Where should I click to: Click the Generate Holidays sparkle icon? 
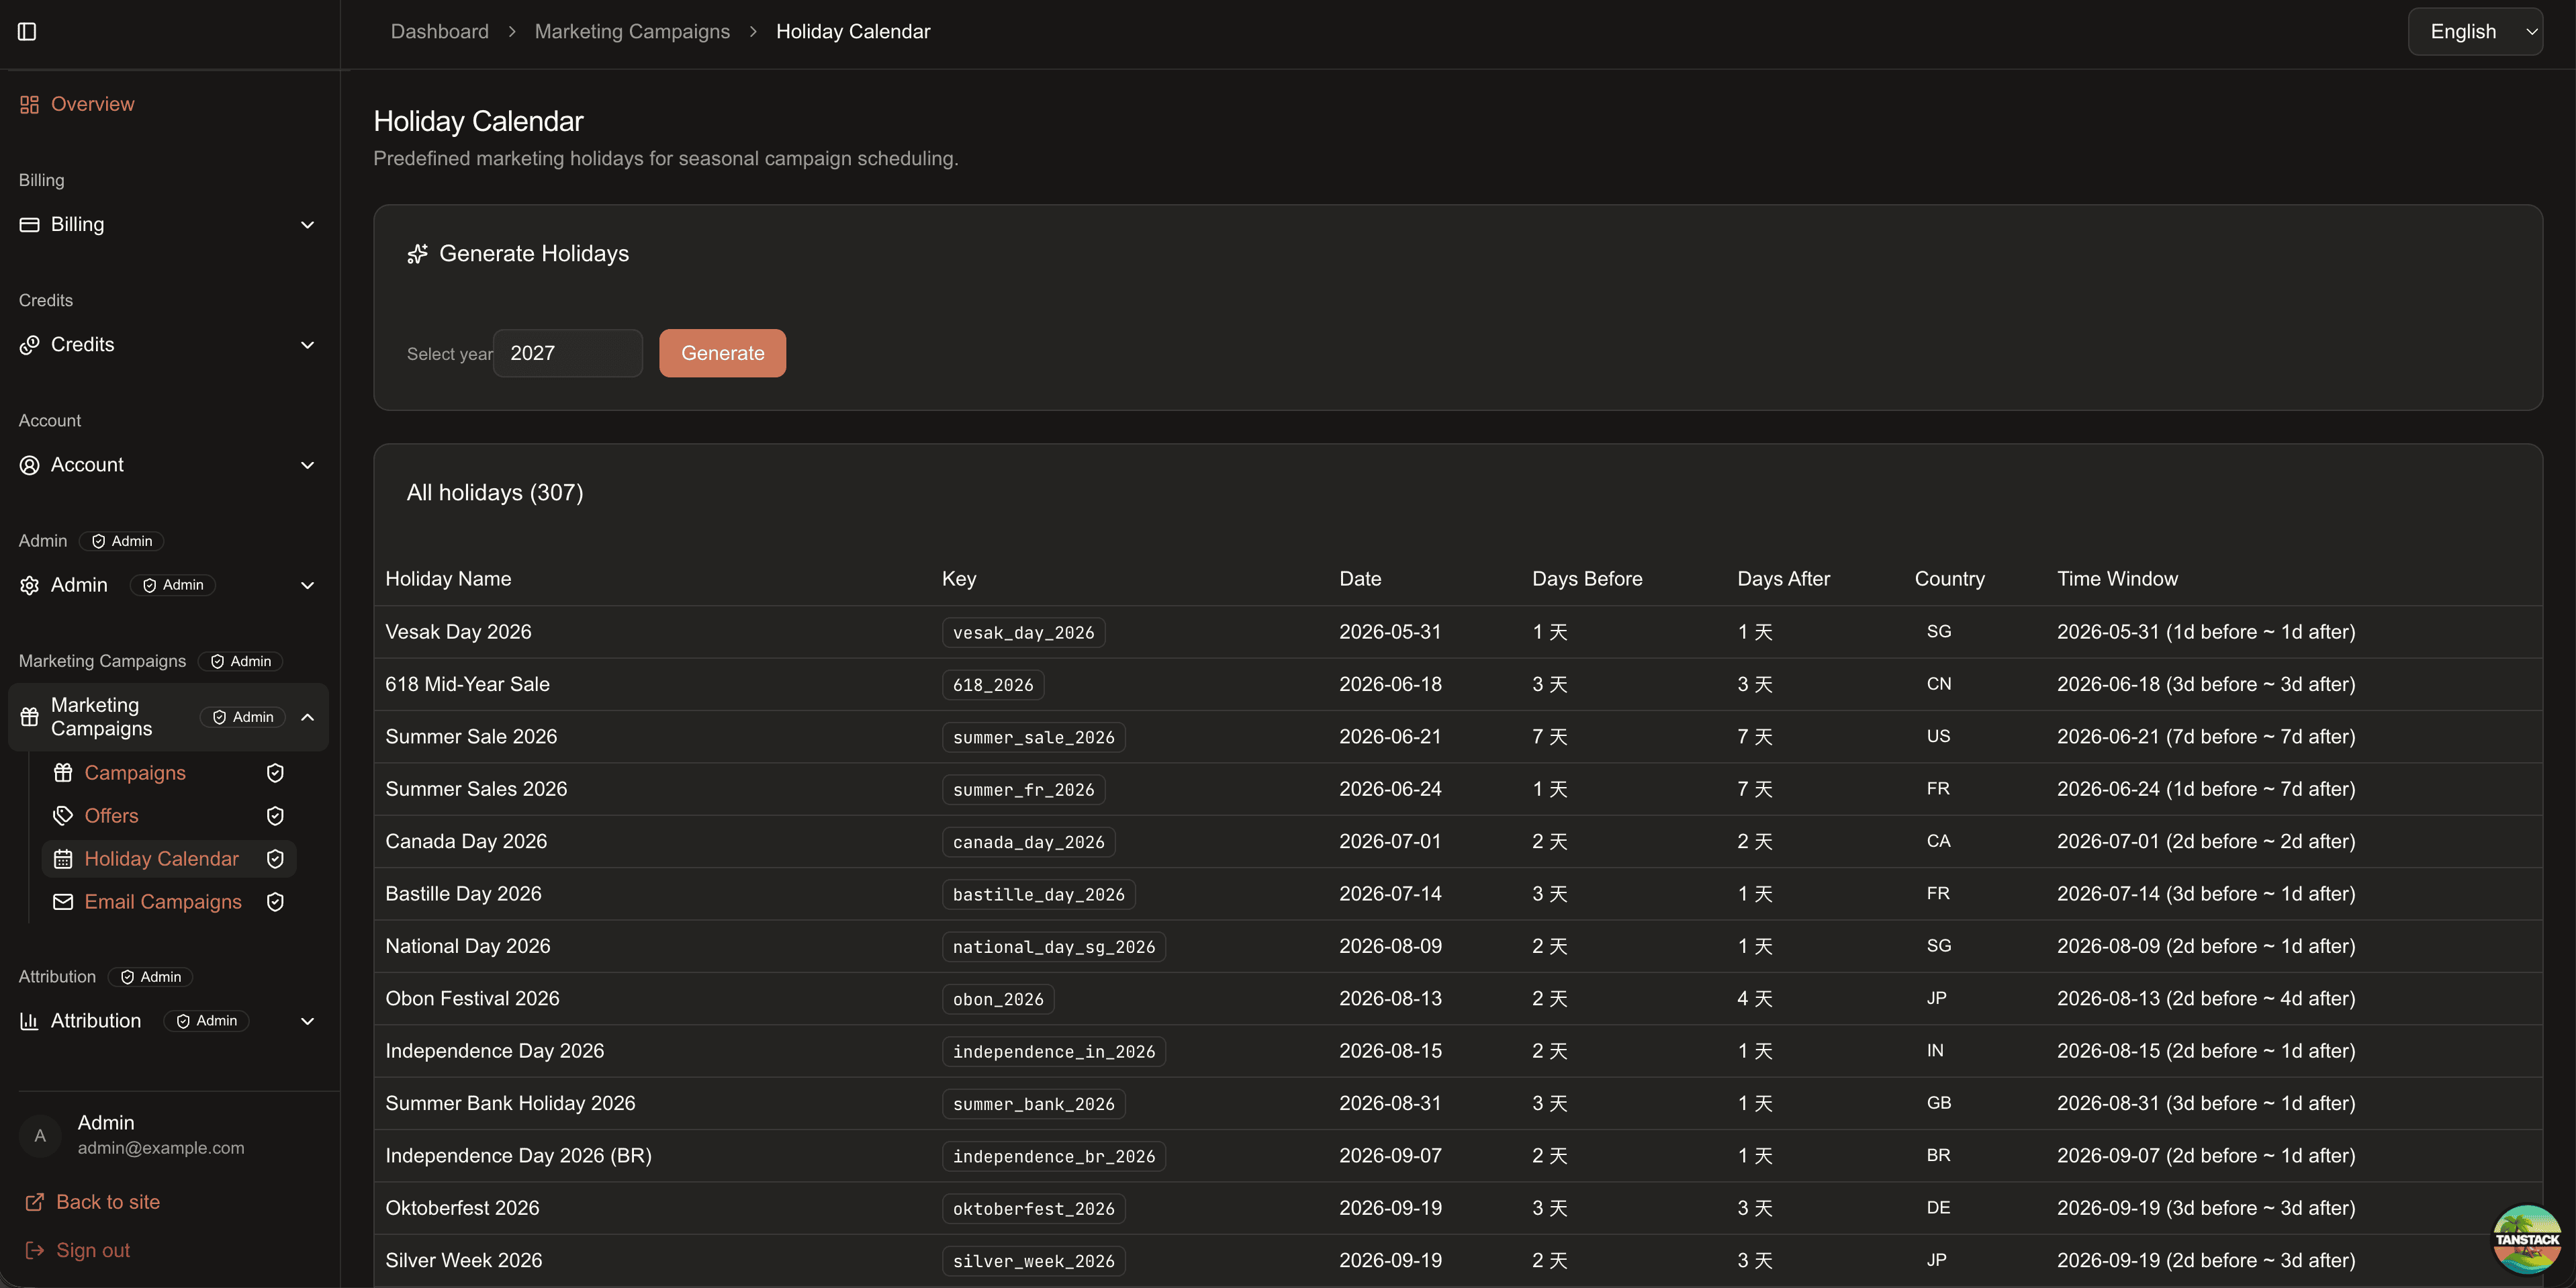pyautogui.click(x=417, y=254)
